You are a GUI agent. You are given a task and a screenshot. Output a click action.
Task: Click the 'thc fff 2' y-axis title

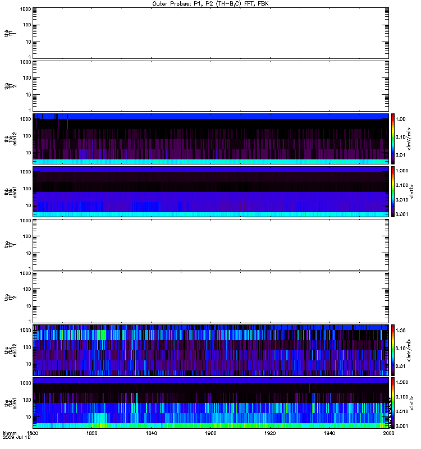11,297
